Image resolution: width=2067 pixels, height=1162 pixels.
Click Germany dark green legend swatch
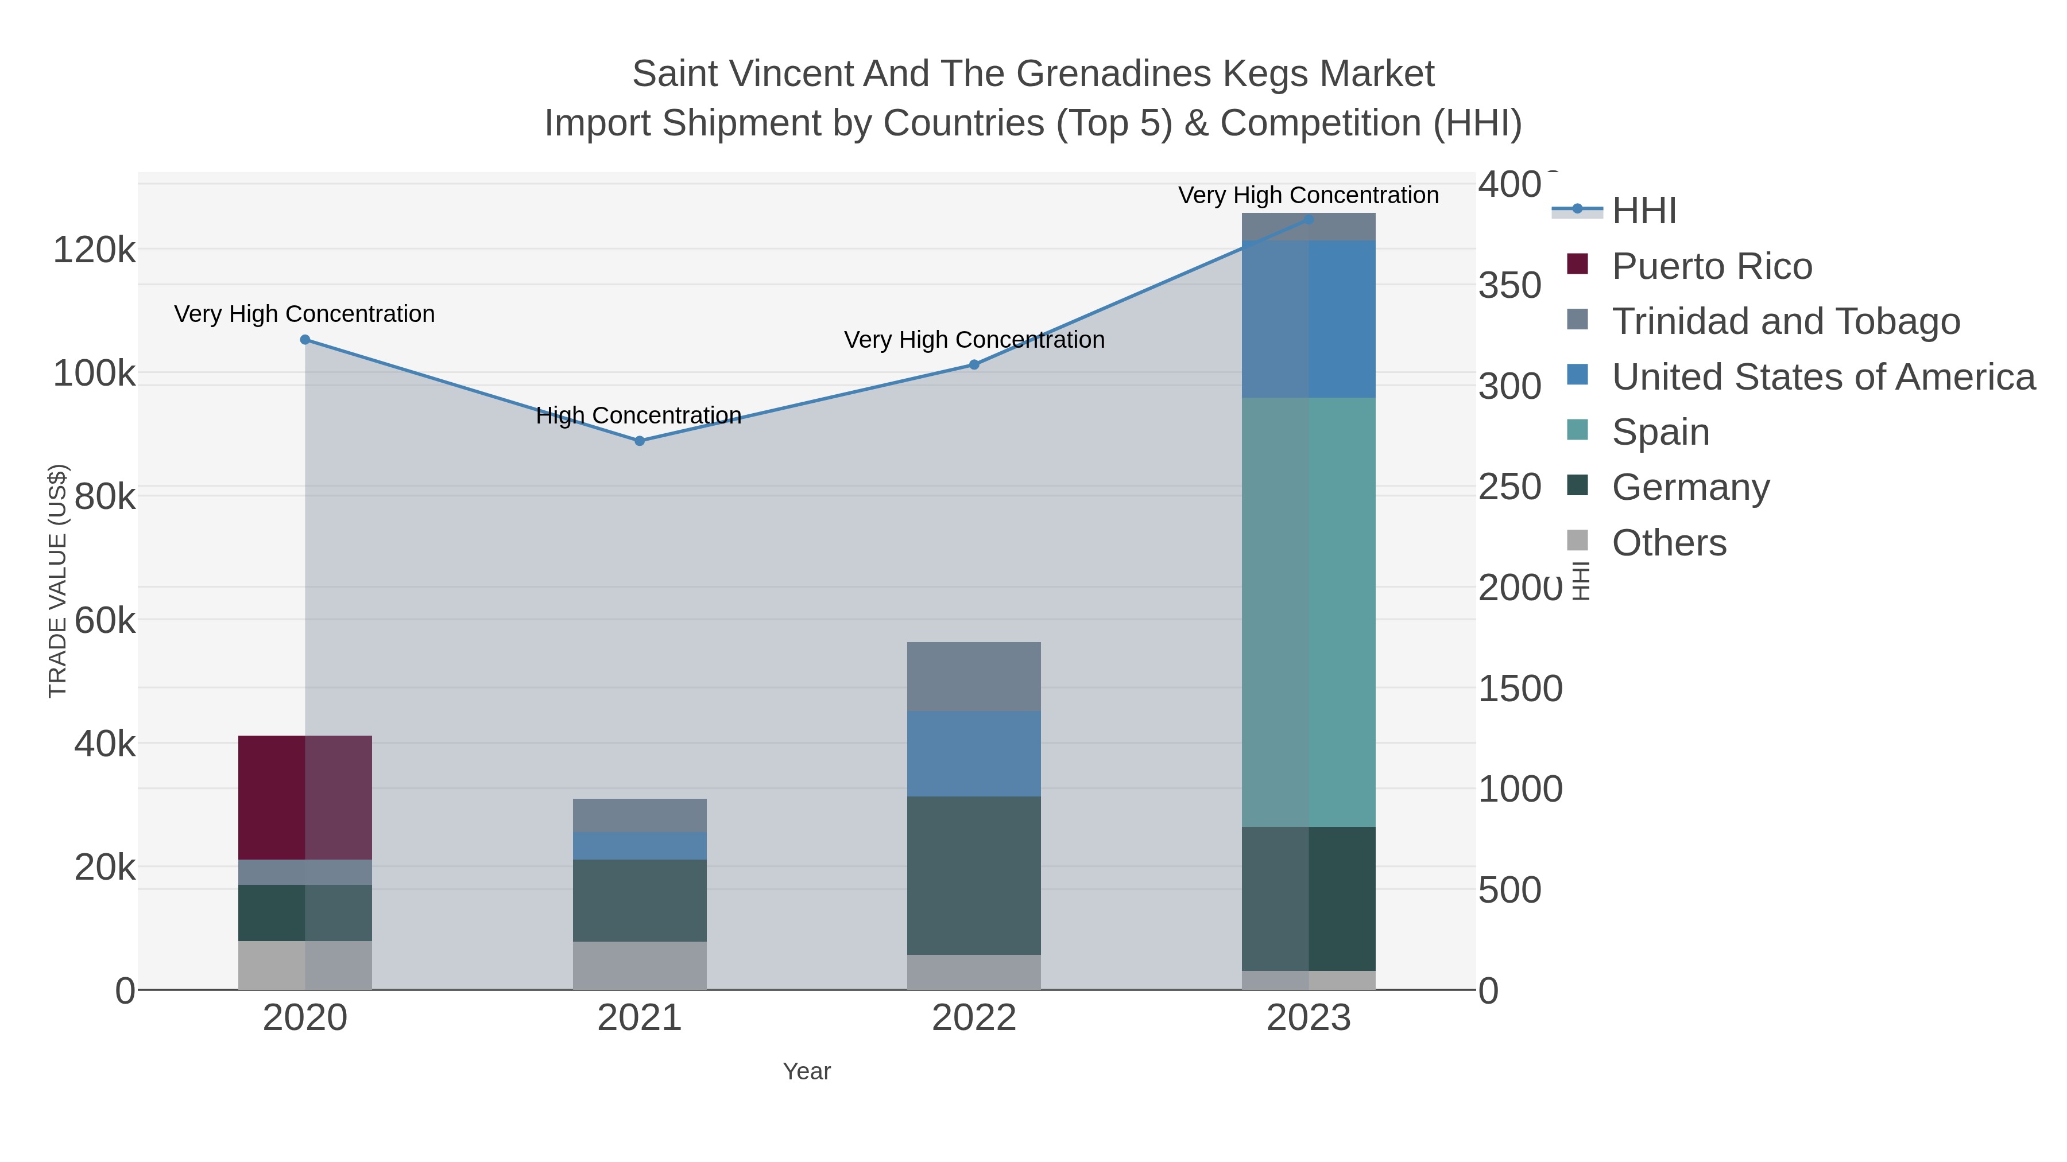1578,485
